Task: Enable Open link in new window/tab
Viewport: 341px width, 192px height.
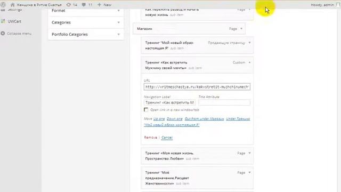Action: [146, 110]
